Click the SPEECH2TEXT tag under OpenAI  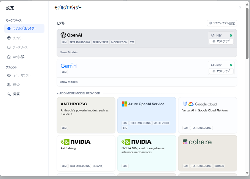pyautogui.click(x=100, y=42)
